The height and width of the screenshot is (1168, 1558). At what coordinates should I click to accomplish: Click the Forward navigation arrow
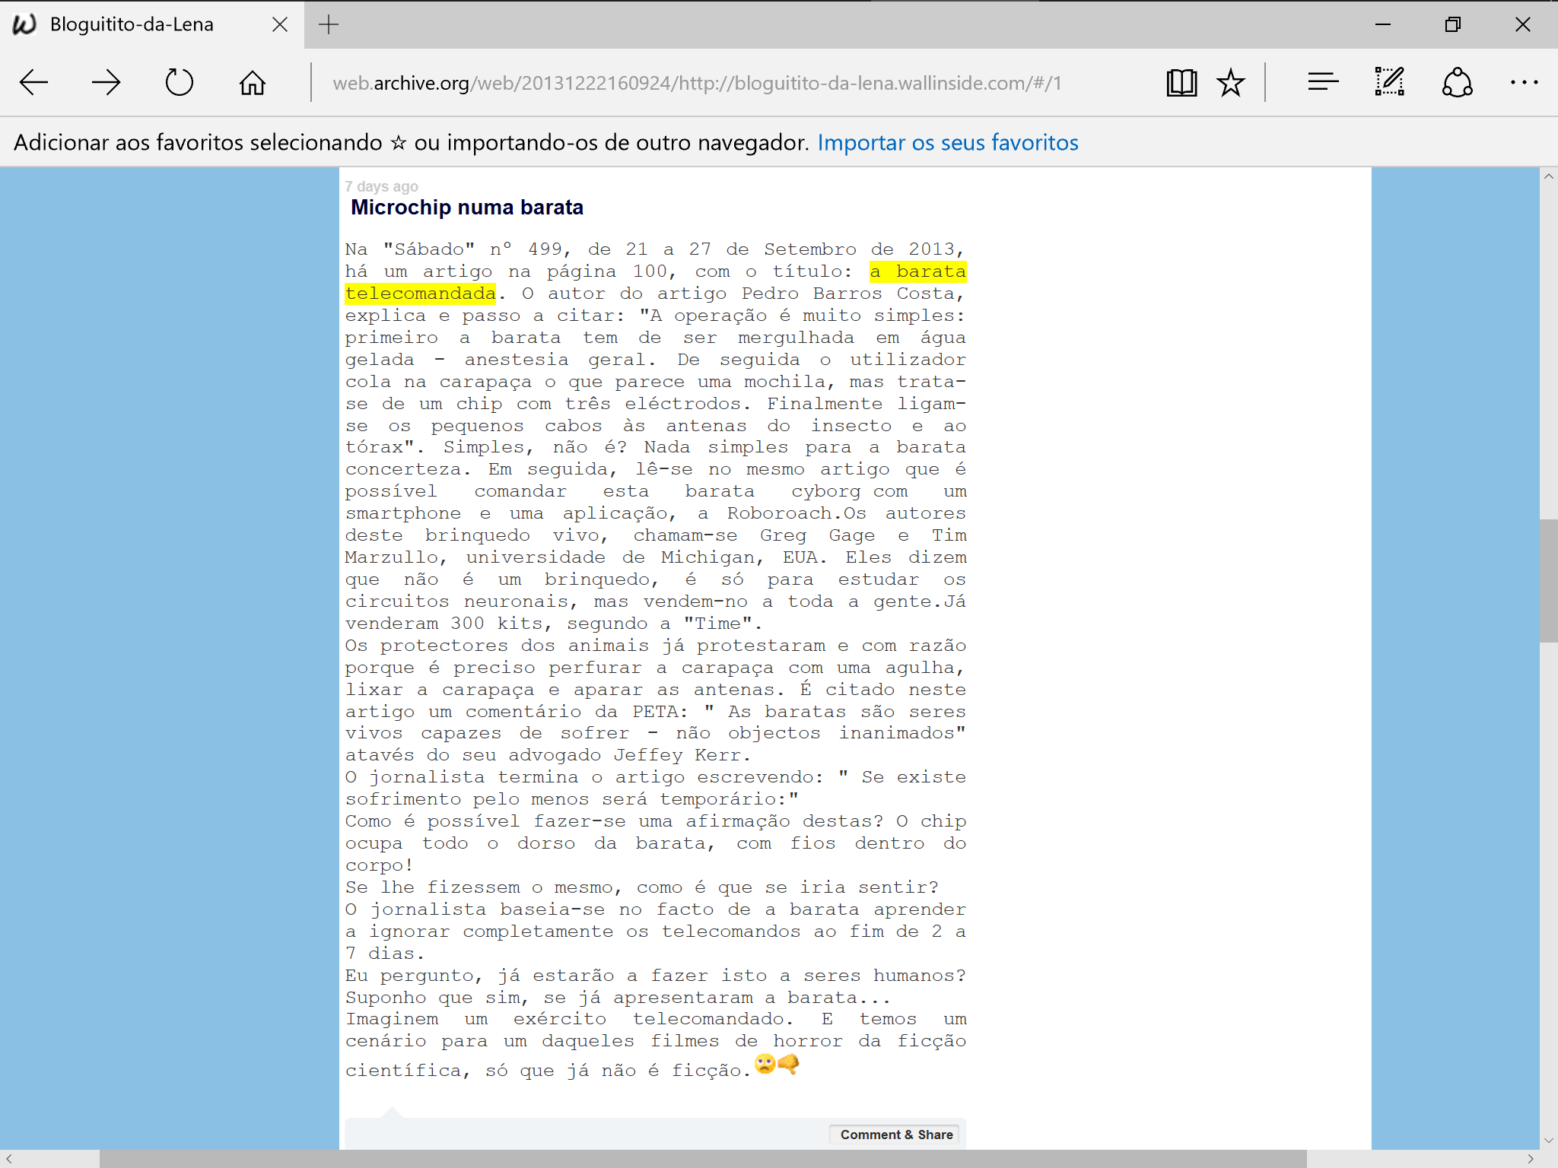(106, 82)
